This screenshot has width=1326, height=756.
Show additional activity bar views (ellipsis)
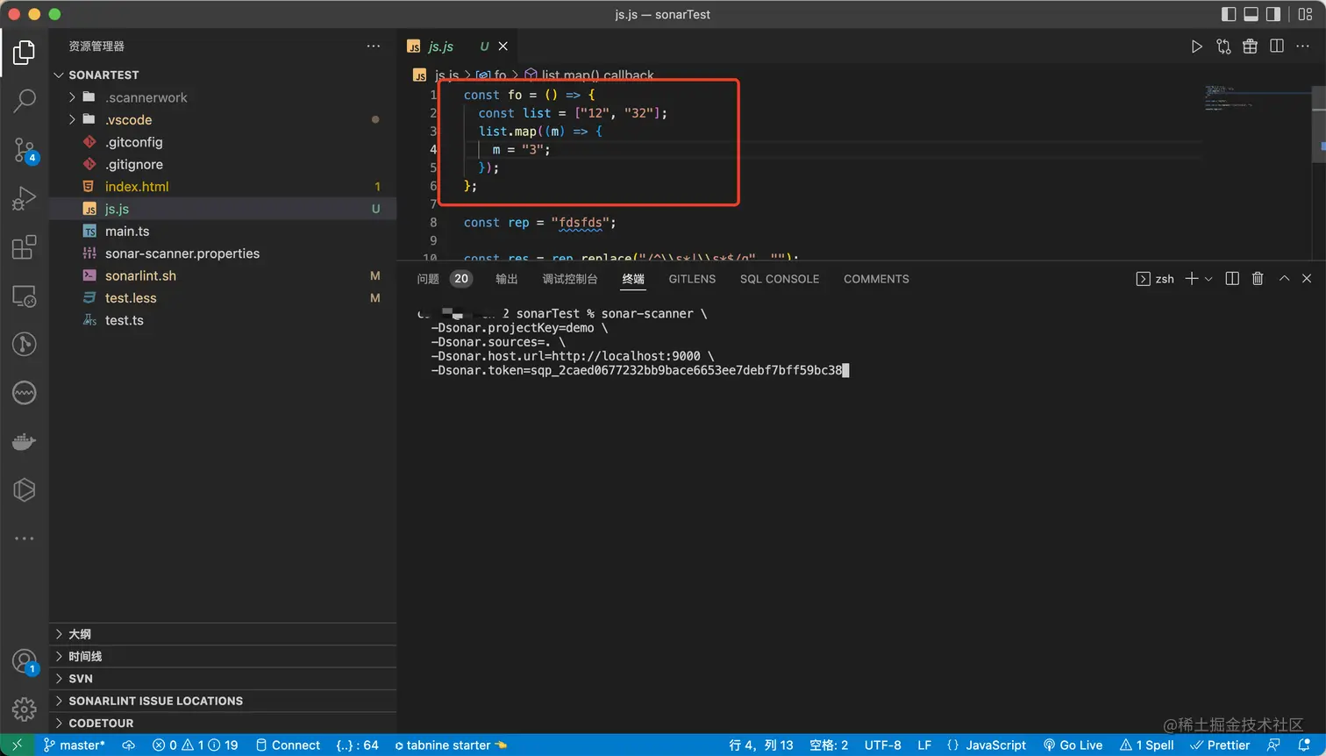(25, 538)
